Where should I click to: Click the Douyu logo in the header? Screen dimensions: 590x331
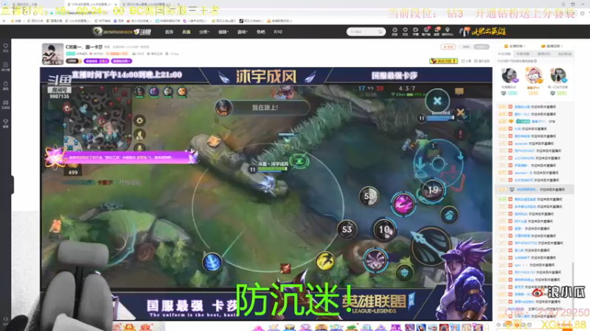[142, 32]
